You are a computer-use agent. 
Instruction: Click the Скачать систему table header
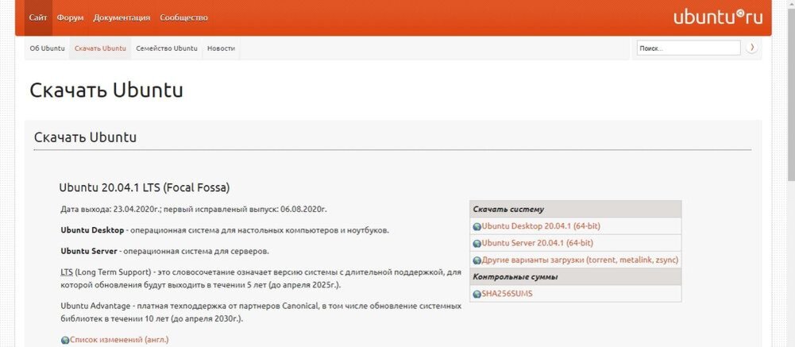pyautogui.click(x=576, y=209)
